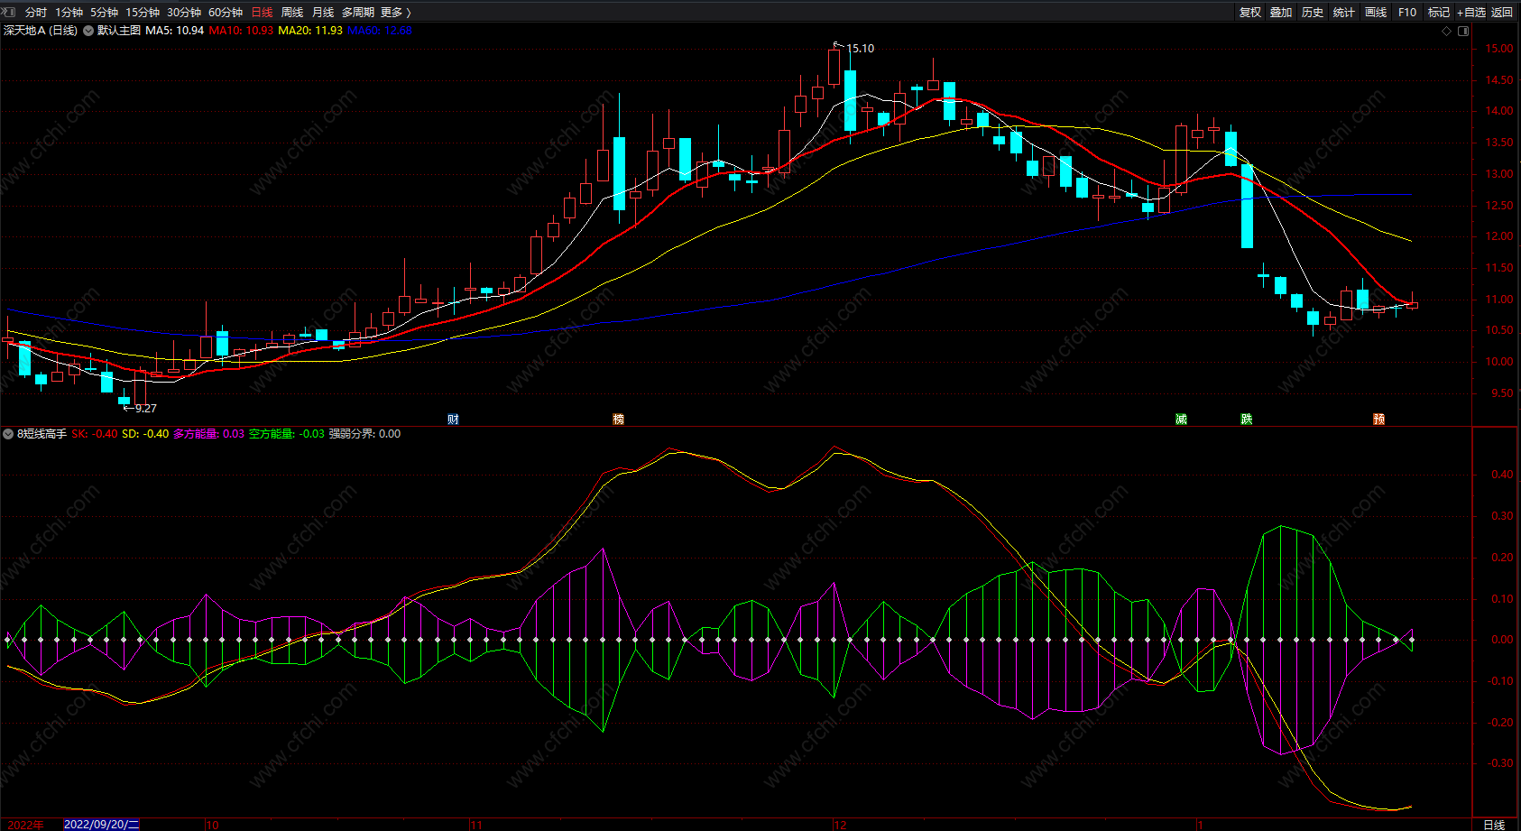Click the 复权 price adjustment button
1521x831 pixels.
tap(1250, 13)
